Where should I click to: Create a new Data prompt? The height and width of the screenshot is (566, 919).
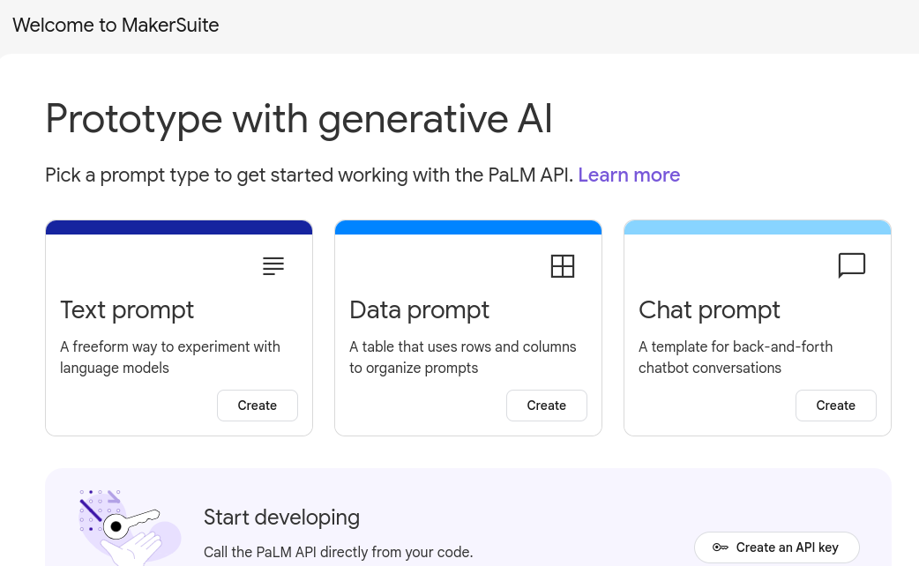point(546,406)
